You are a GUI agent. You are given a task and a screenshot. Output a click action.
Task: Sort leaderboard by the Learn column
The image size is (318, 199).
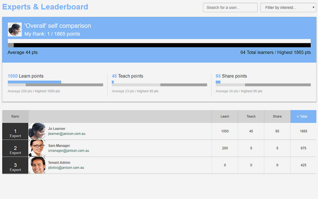[225, 116]
